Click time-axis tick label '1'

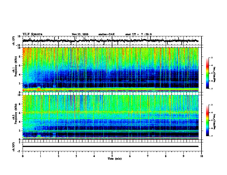tap(40, 156)
